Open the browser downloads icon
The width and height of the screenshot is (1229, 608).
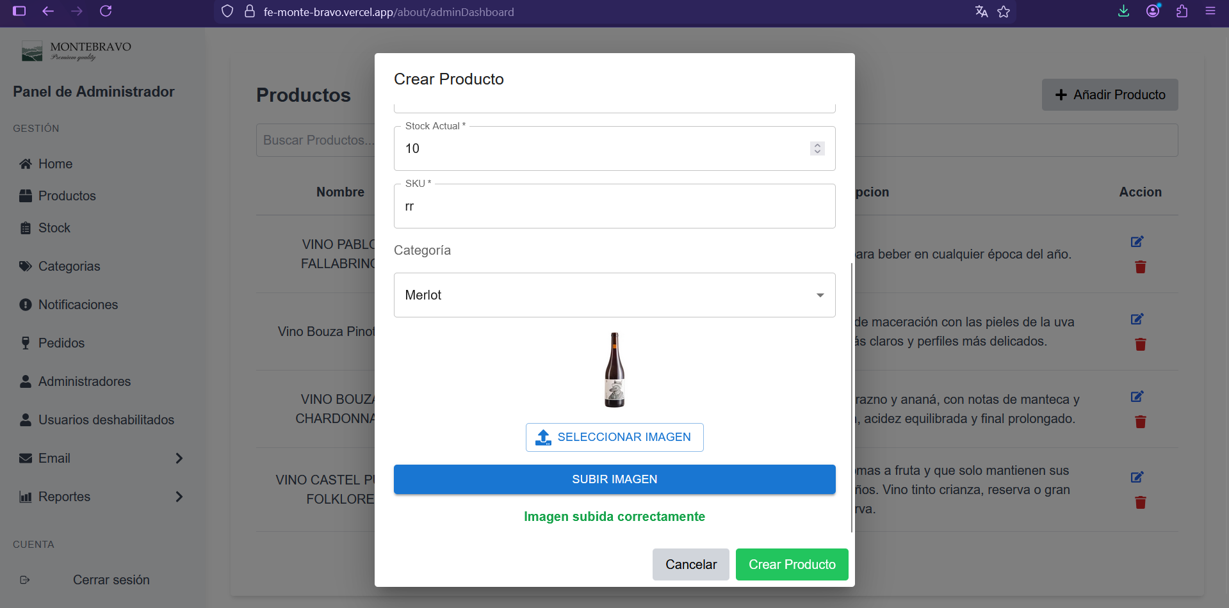[1123, 11]
